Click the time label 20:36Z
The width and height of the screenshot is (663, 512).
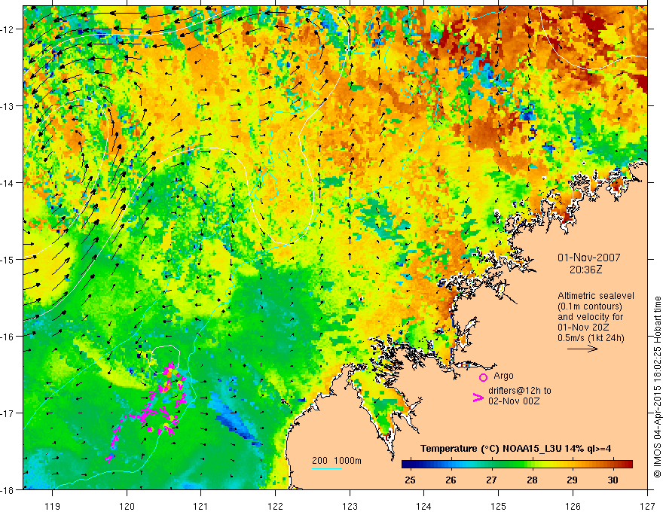[585, 270]
